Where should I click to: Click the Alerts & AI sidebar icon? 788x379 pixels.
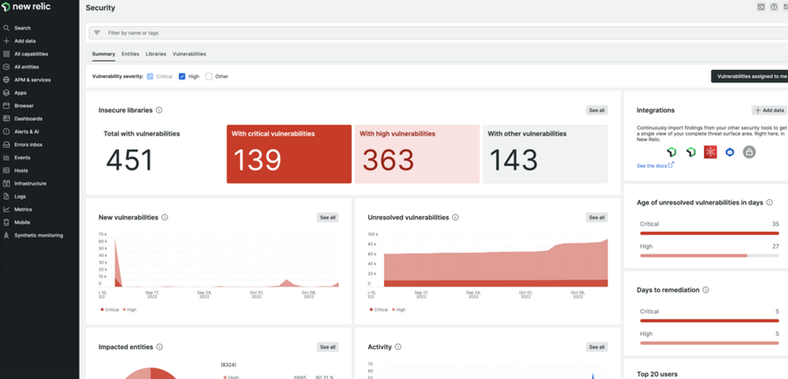pyautogui.click(x=6, y=132)
